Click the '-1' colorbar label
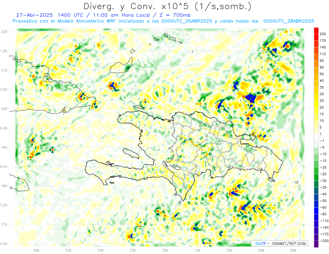 [322, 141]
